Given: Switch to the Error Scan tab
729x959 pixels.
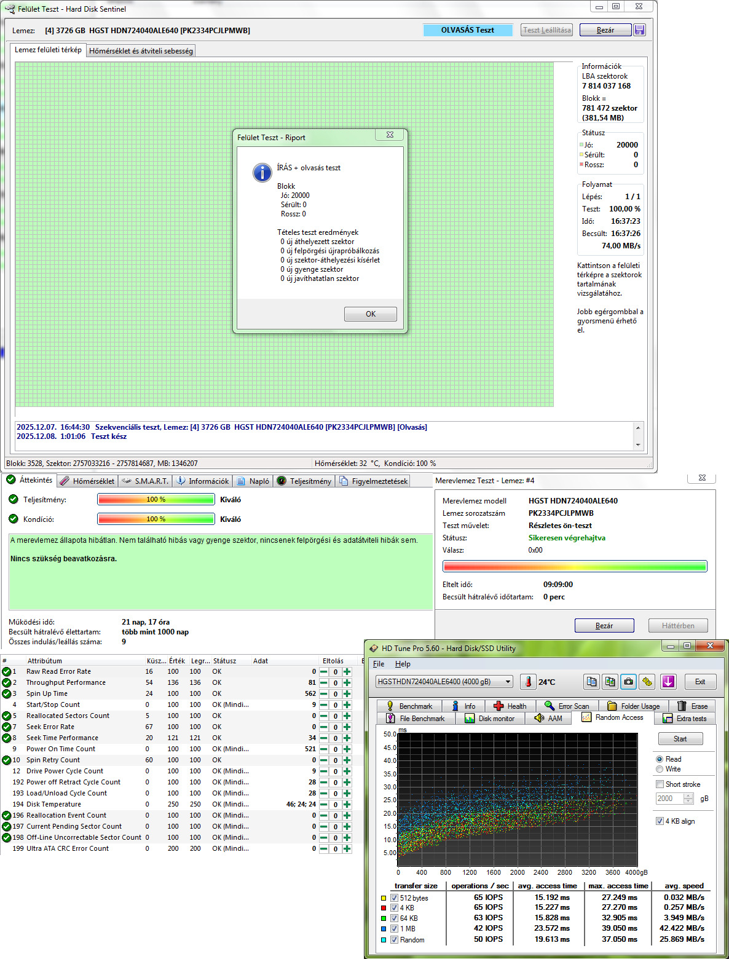Looking at the screenshot, I should (567, 706).
